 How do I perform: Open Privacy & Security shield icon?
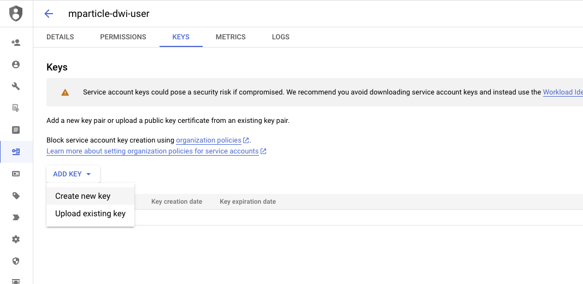(x=16, y=261)
